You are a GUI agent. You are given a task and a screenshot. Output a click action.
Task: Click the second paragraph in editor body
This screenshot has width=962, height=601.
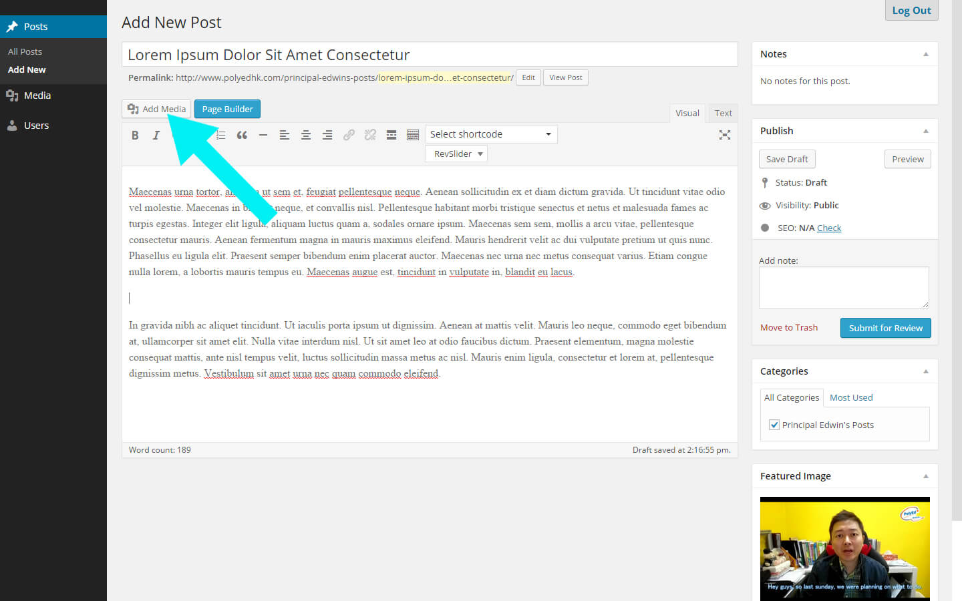click(428, 349)
